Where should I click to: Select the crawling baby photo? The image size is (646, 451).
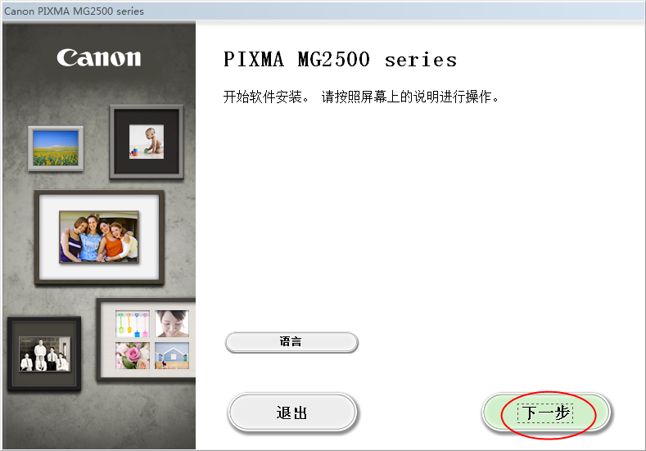(147, 142)
